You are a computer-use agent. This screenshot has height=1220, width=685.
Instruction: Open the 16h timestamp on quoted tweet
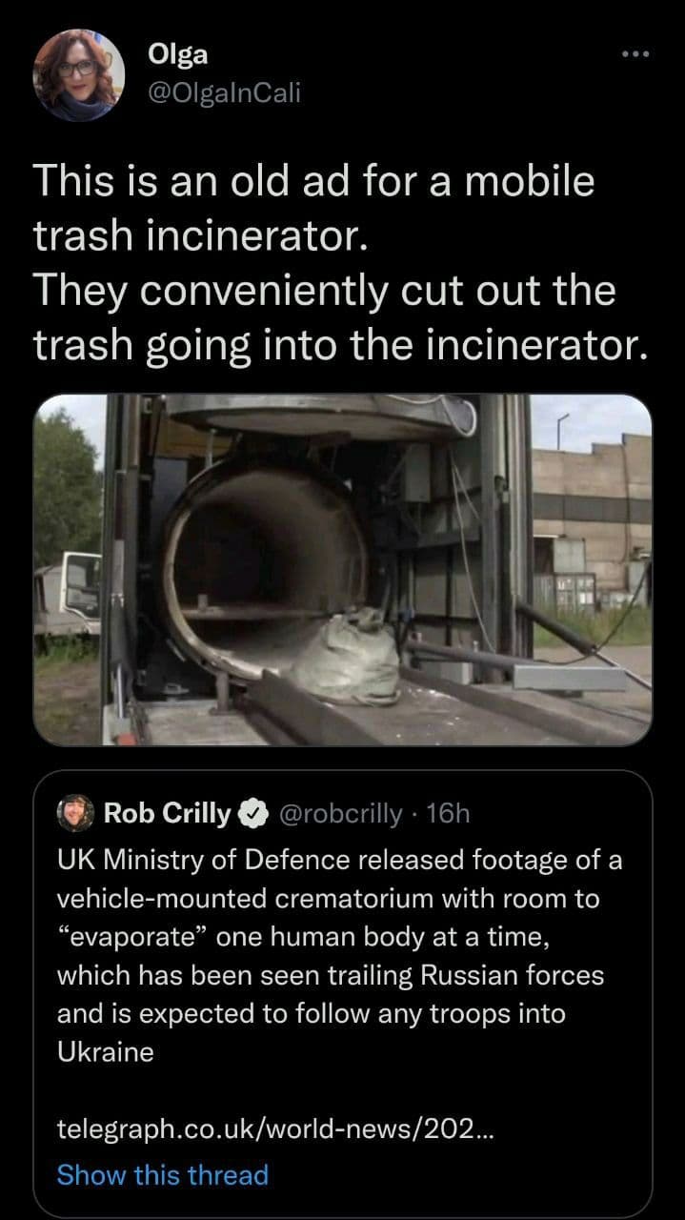(449, 813)
